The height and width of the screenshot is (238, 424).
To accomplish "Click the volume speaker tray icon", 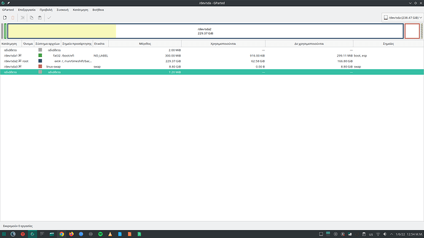I will coord(385,234).
